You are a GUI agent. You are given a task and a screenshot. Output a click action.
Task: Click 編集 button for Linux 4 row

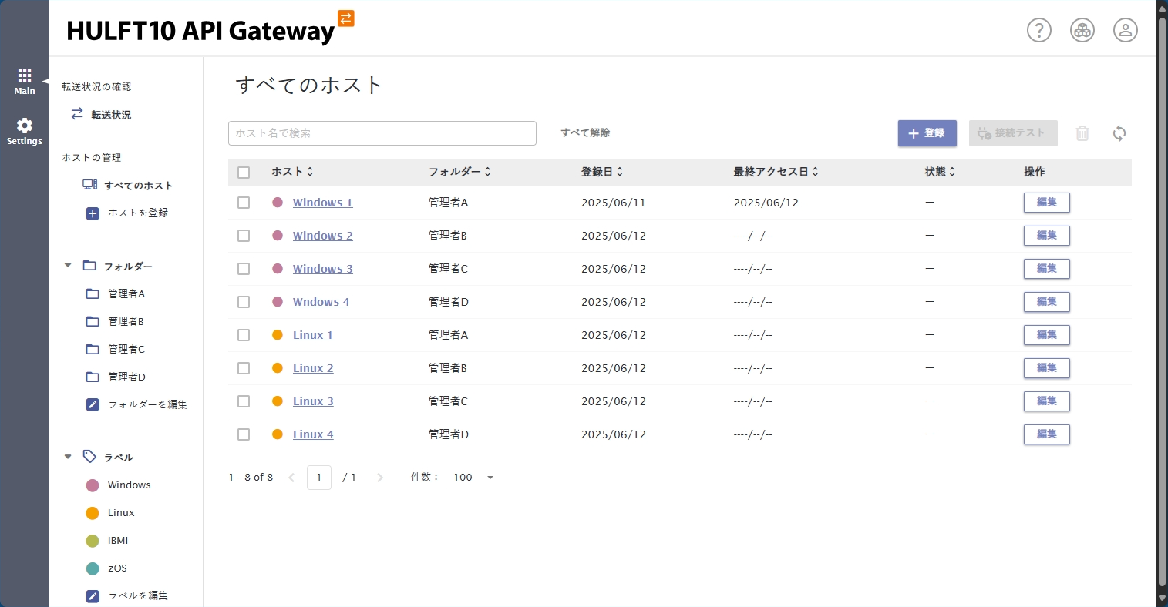1047,434
